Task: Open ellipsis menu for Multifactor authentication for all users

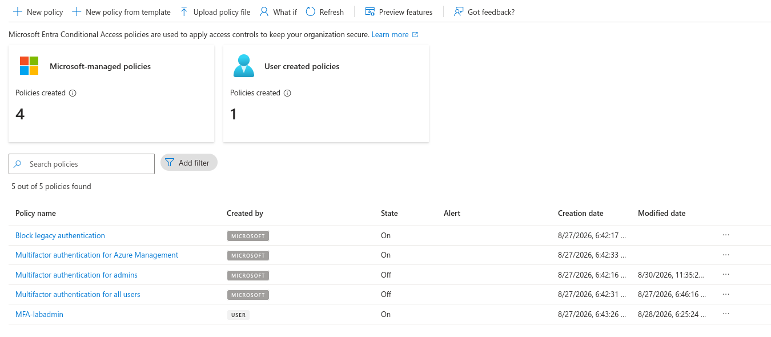Action: 726,294
